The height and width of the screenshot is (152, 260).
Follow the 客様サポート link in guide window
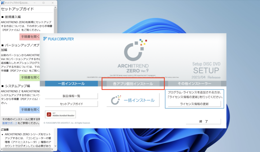(10, 123)
